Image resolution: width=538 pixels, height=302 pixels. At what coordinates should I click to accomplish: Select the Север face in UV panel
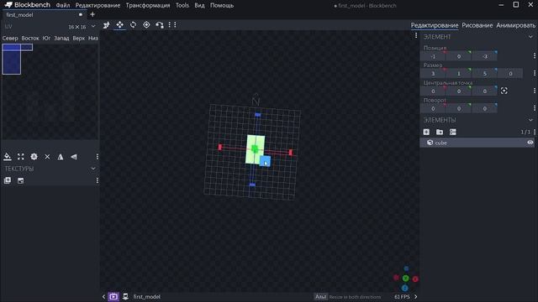click(x=10, y=38)
